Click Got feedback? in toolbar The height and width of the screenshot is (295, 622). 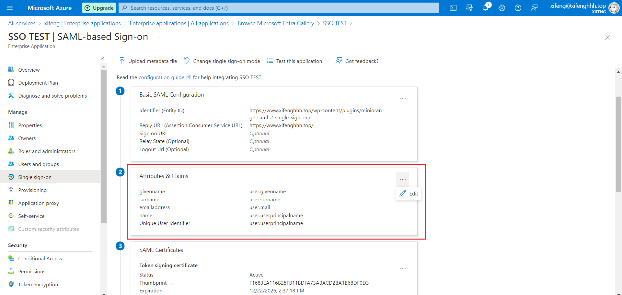357,61
